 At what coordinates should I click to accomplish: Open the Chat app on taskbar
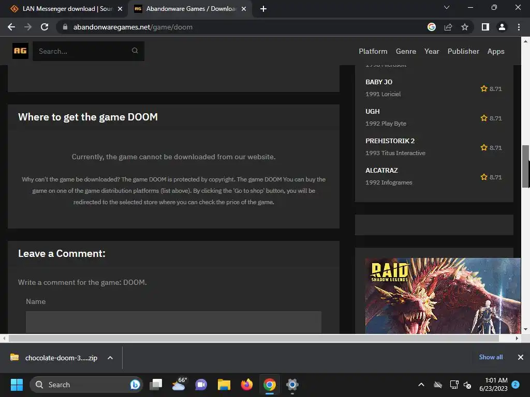[x=201, y=385]
